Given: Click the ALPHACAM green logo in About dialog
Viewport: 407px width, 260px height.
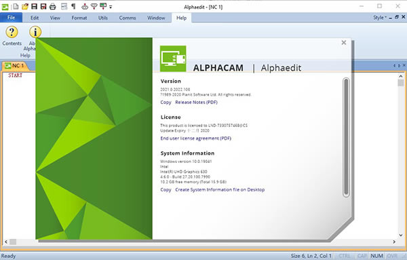Looking at the screenshot, I should pos(173,58).
